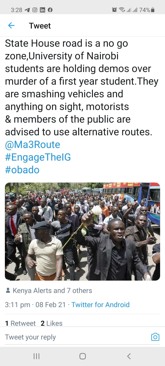The height and width of the screenshot is (366, 165).
Task: Open the #EngageTheIG hashtag
Action: click(38, 157)
